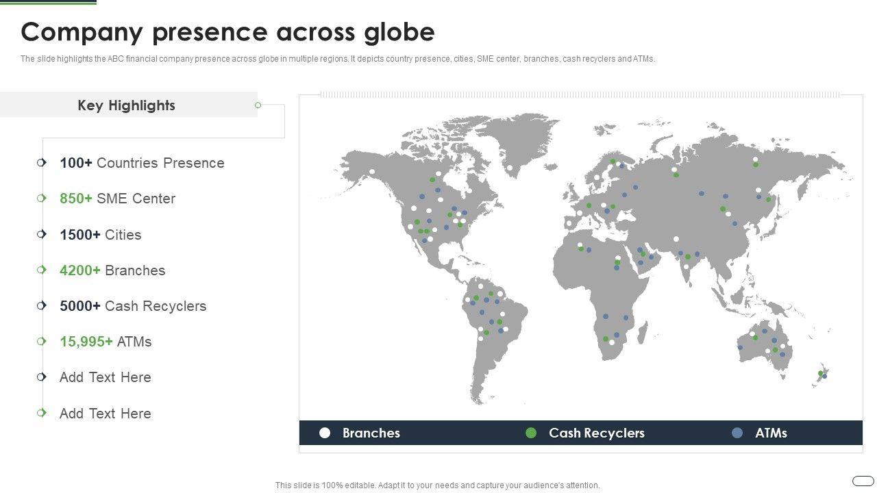Click the white dot on Greenland
The width and height of the screenshot is (877, 493).
coord(509,167)
